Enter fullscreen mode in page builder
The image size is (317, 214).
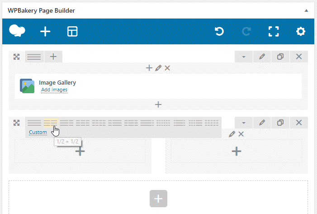tap(273, 31)
